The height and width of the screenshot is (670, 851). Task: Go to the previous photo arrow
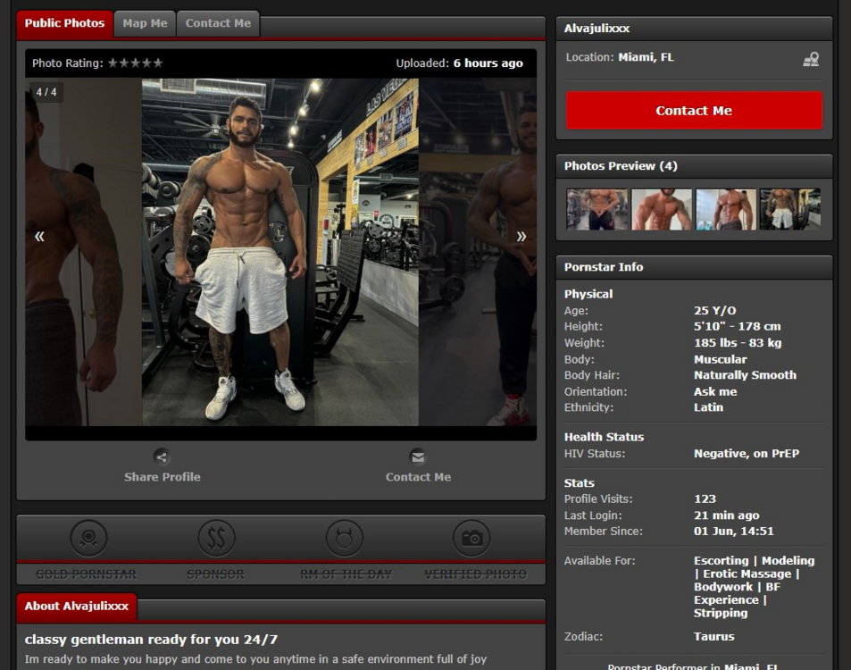point(39,237)
